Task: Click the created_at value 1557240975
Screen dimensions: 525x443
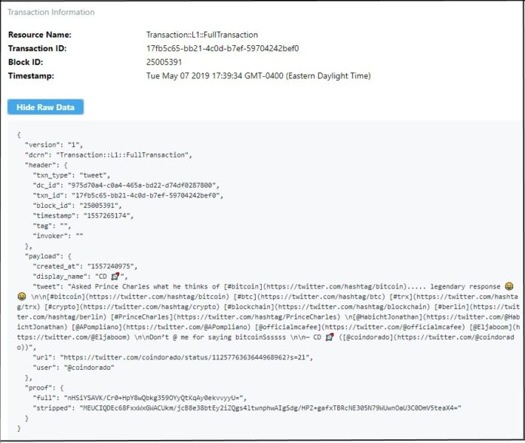Action: coord(112,267)
